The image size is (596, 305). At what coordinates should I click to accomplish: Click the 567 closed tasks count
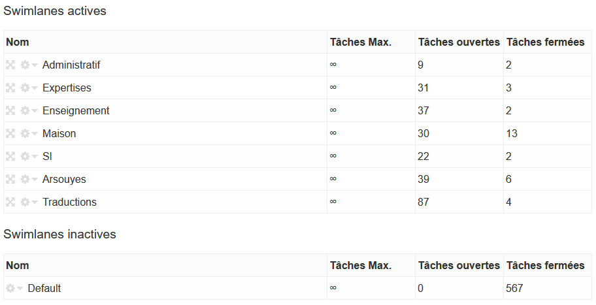514,289
